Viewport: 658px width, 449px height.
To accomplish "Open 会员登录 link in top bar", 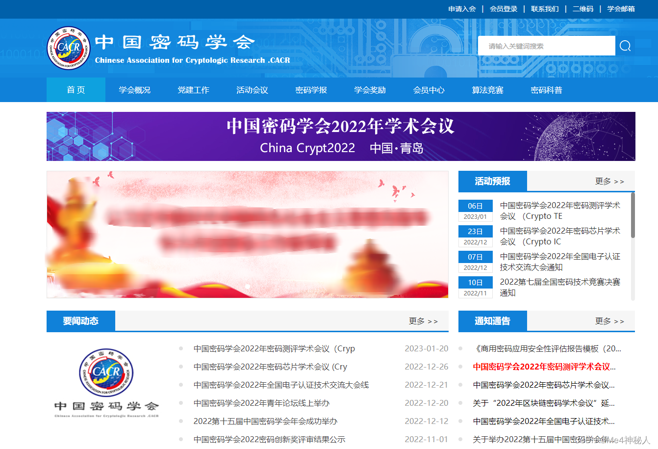I will coord(504,9).
